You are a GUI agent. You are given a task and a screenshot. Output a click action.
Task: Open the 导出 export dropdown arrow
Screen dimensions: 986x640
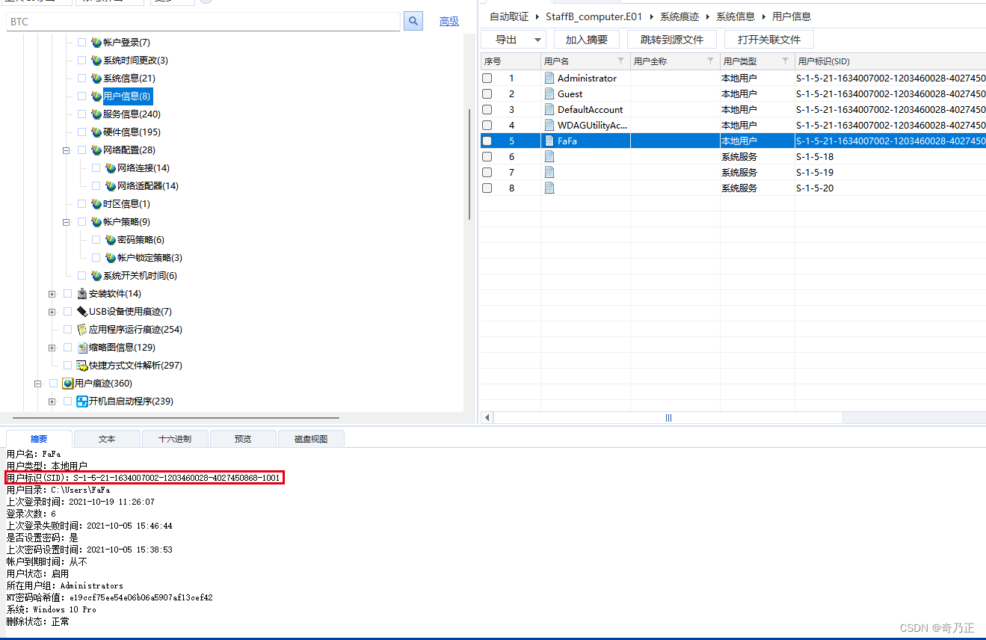(538, 40)
